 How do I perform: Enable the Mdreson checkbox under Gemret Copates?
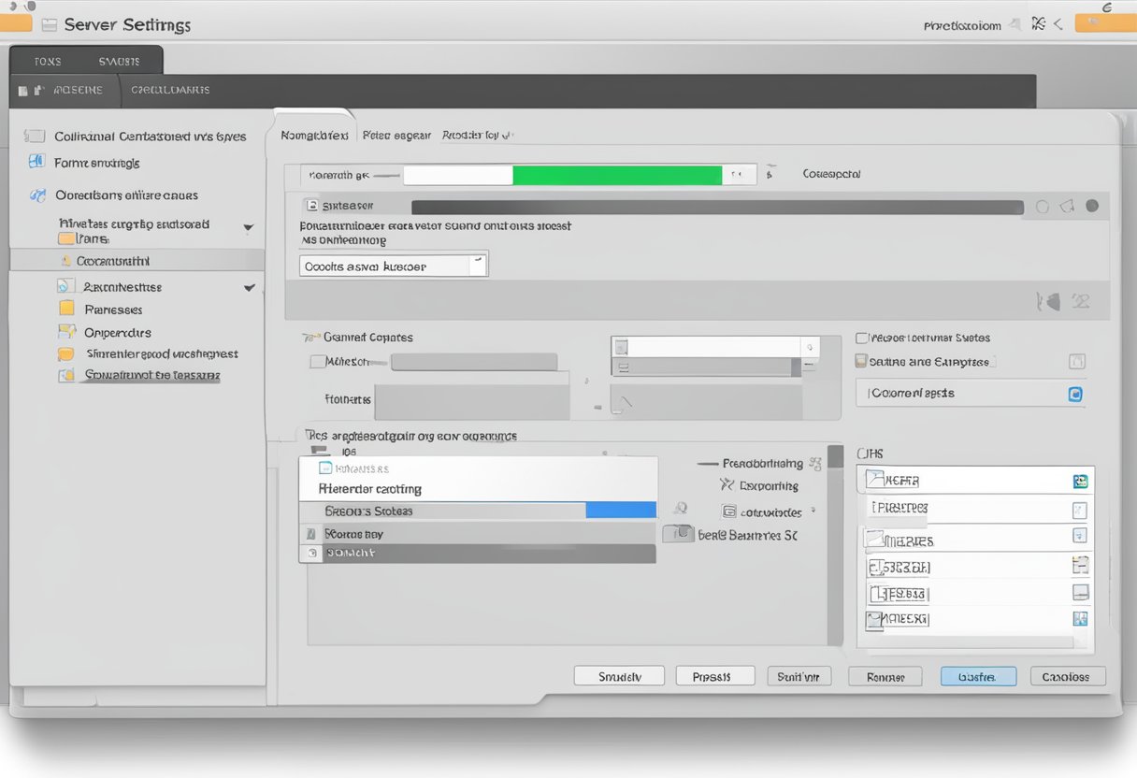pyautogui.click(x=317, y=361)
